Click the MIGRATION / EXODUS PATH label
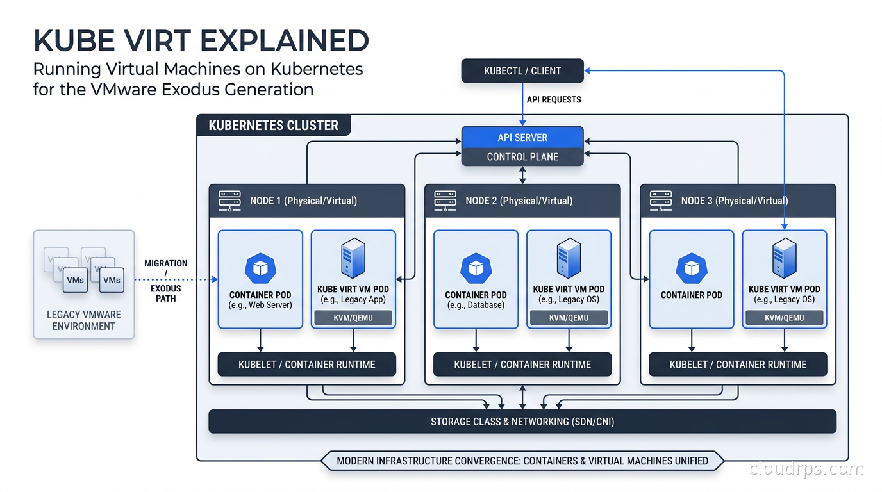The image size is (882, 492). (x=166, y=281)
